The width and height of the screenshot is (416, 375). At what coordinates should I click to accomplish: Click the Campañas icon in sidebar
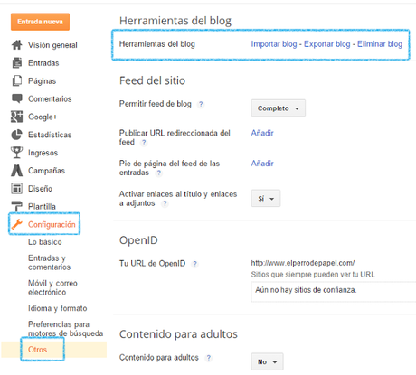[17, 171]
